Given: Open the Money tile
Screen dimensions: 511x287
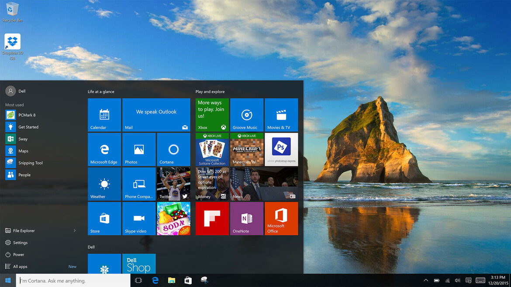Looking at the screenshot, I should point(212,184).
